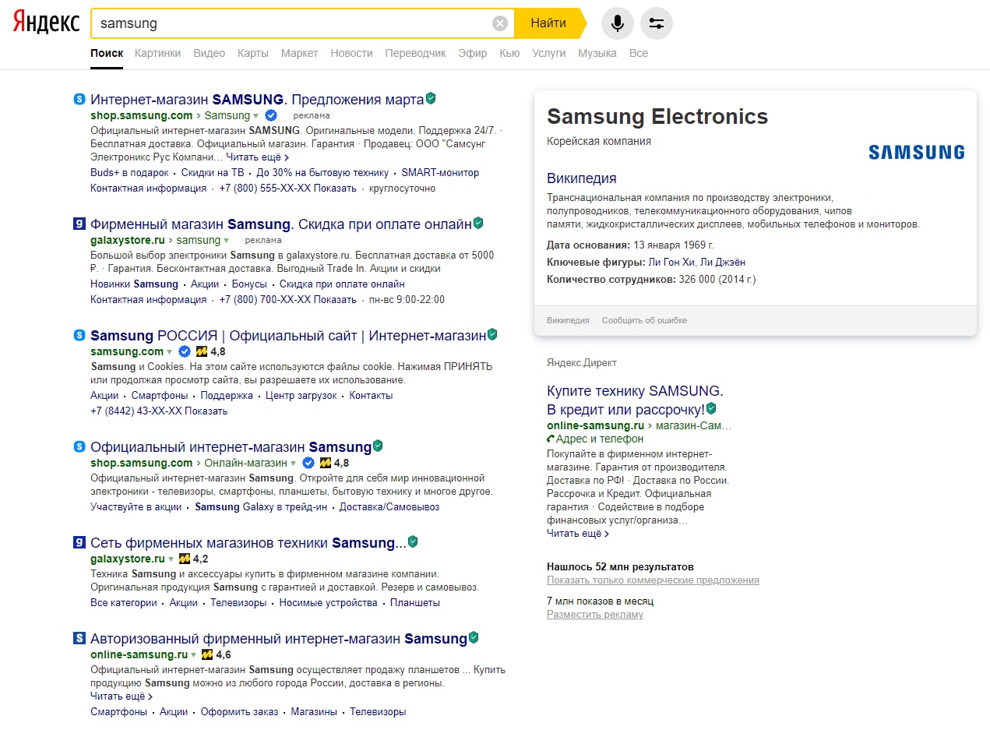
Task: Open search settings sliders icon
Action: click(656, 23)
